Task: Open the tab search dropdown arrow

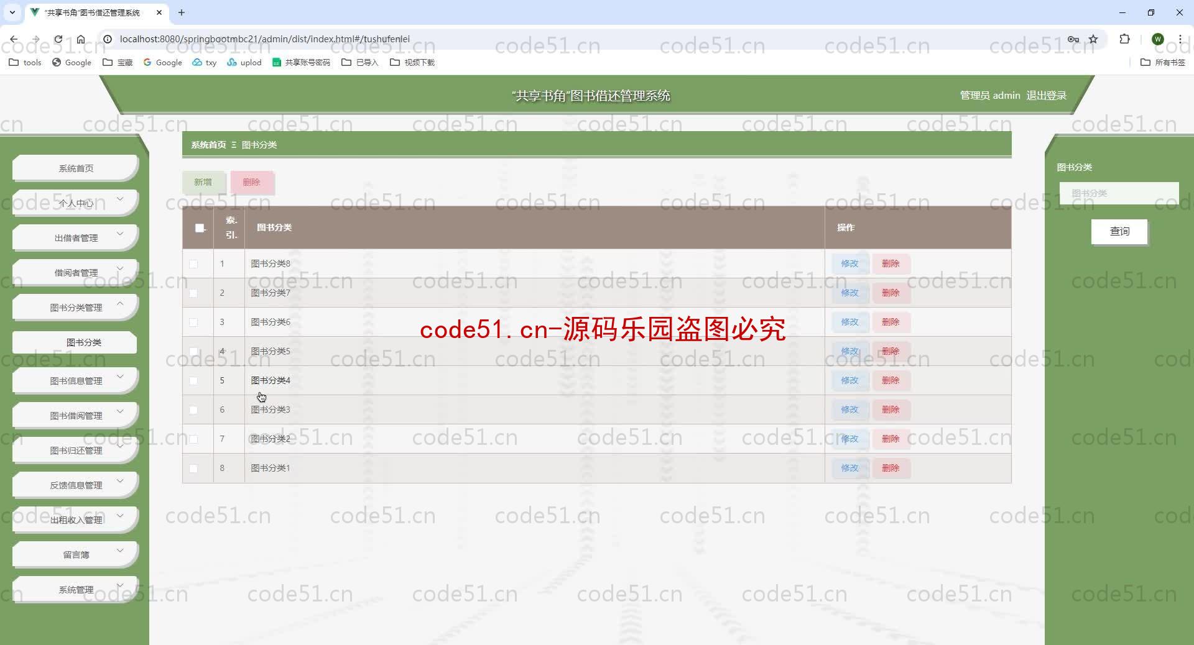Action: [12, 12]
